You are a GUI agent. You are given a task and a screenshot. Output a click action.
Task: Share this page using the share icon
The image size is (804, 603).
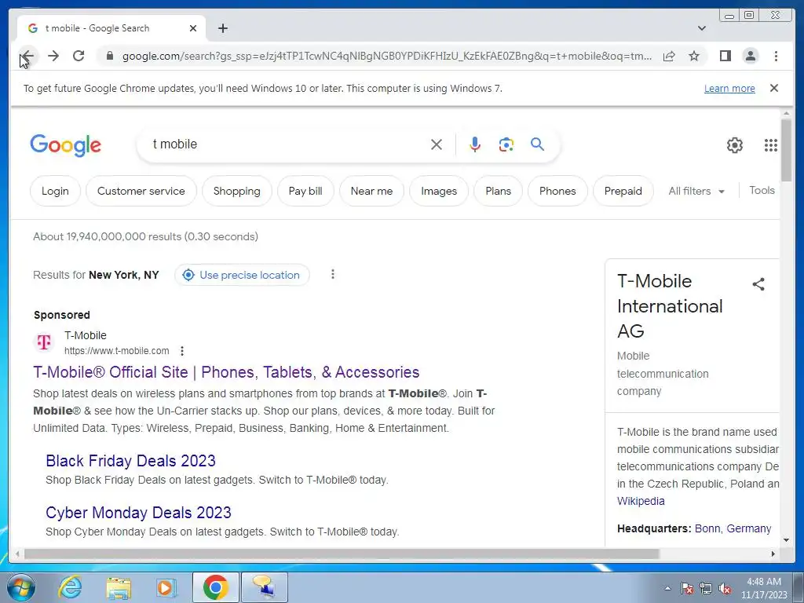(x=669, y=56)
